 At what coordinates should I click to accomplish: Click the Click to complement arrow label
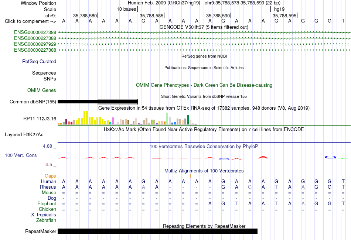(30, 21)
